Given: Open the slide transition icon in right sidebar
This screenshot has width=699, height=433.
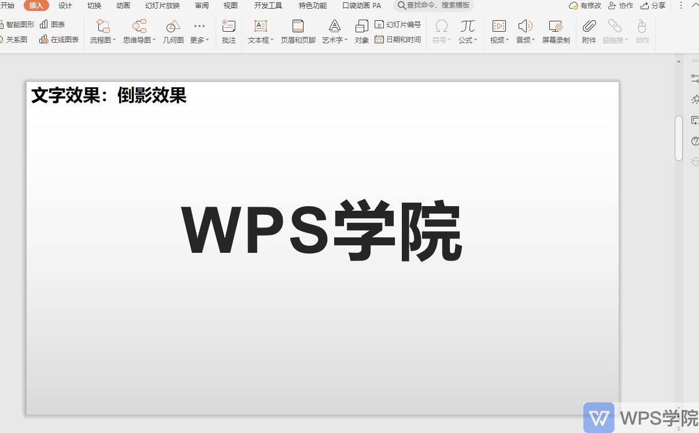Looking at the screenshot, I should point(695,120).
